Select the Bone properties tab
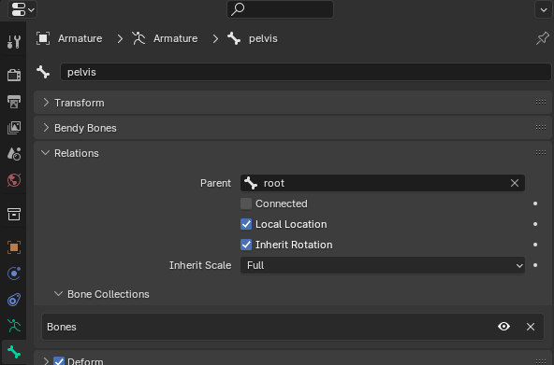Image resolution: width=554 pixels, height=365 pixels. (x=14, y=352)
